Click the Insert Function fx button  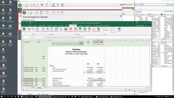click(42, 37)
